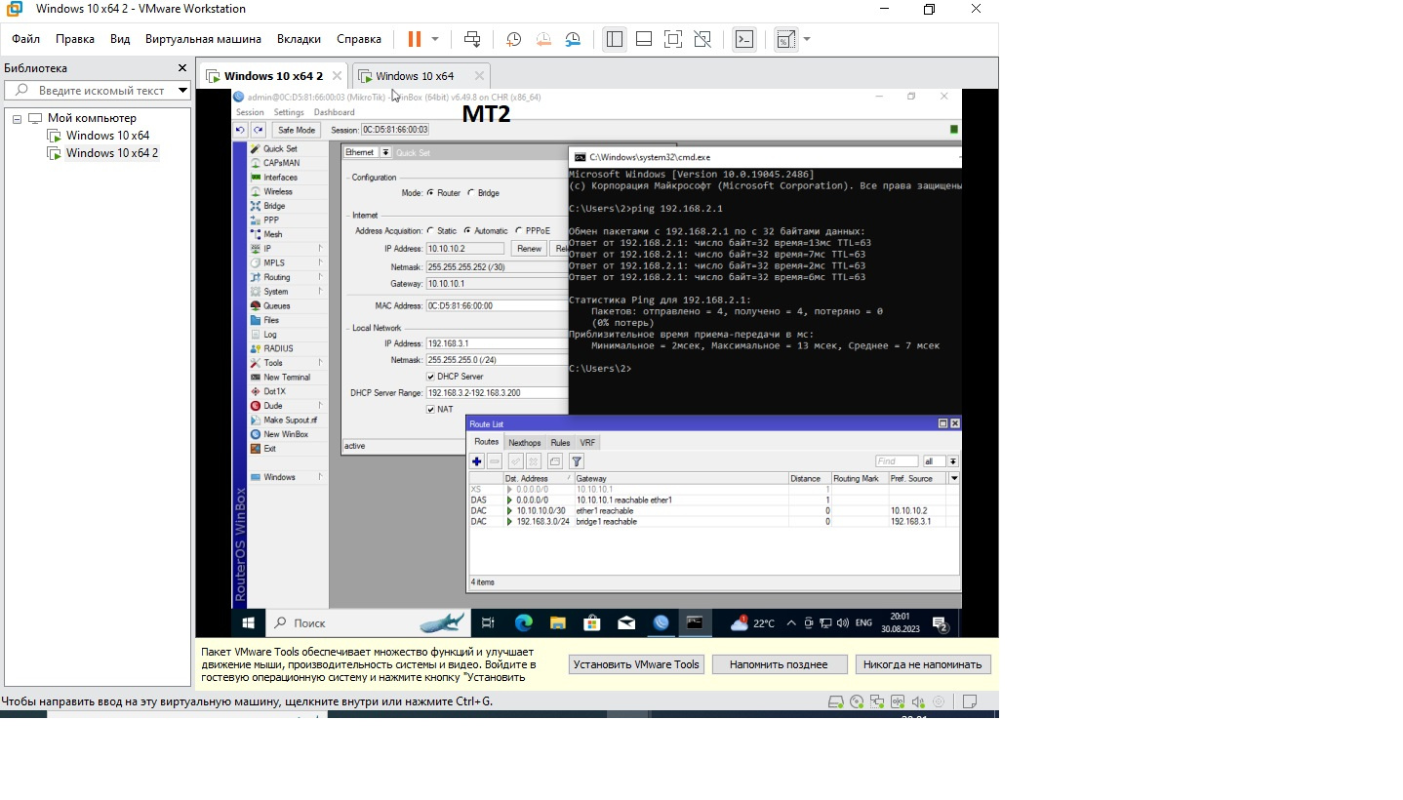Click the Send Ctrl+Alt+Del toolbar icon
This screenshot has width=1403, height=800.
click(472, 39)
